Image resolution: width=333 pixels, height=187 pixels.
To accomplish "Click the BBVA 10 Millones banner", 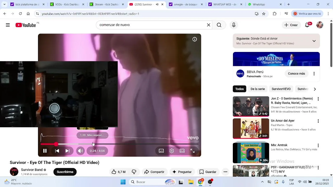I will coord(276,59).
